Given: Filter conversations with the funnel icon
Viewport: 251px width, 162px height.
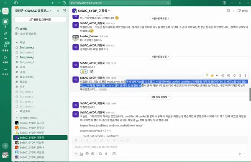Looking at the screenshot, I should [58, 10].
